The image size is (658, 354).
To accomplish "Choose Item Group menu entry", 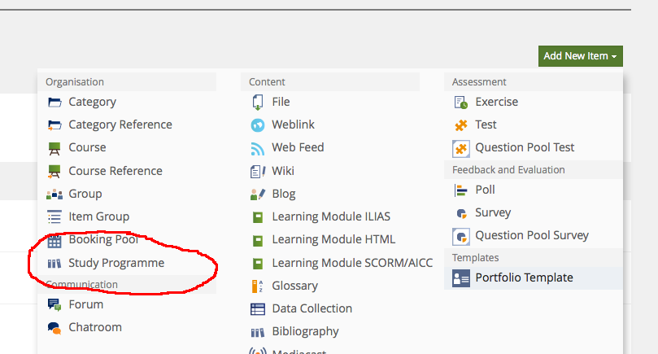I will click(98, 216).
